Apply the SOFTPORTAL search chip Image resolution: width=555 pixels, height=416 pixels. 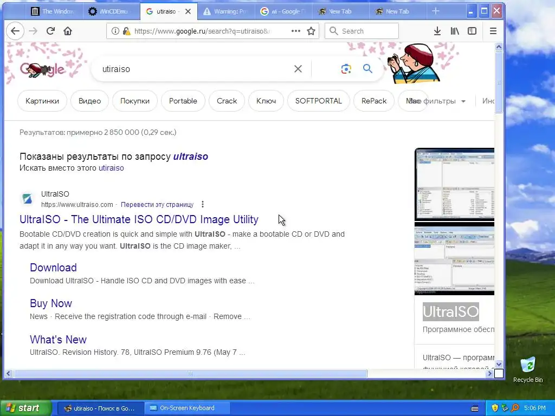(x=319, y=101)
